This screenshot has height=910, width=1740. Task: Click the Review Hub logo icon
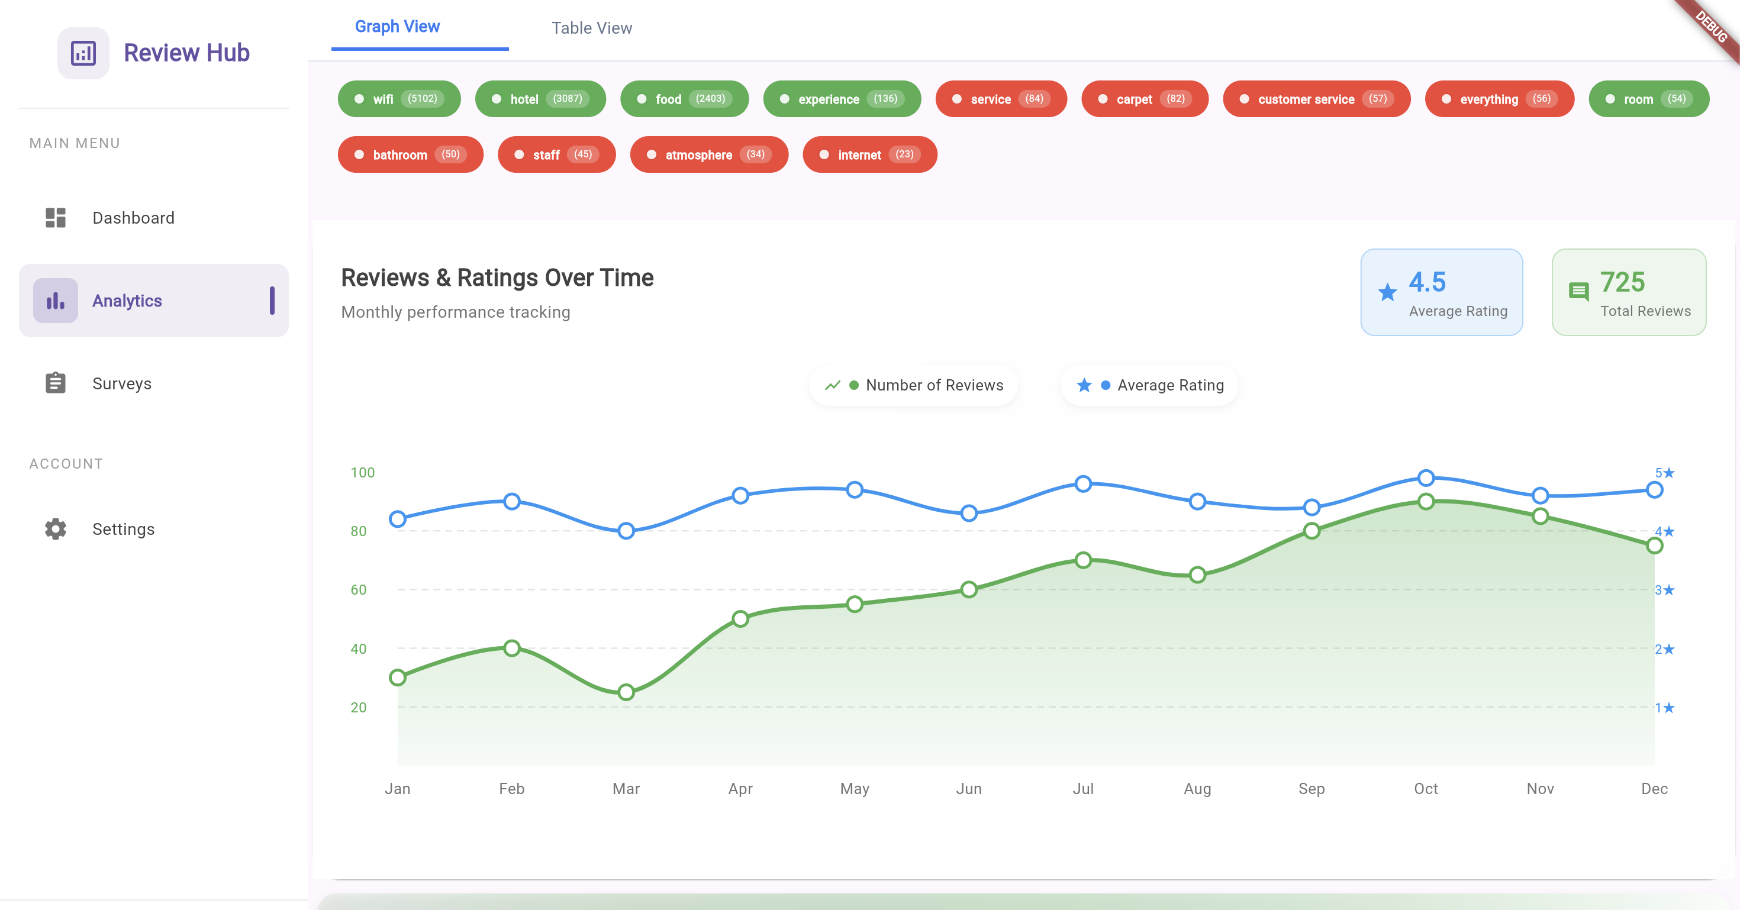click(83, 53)
